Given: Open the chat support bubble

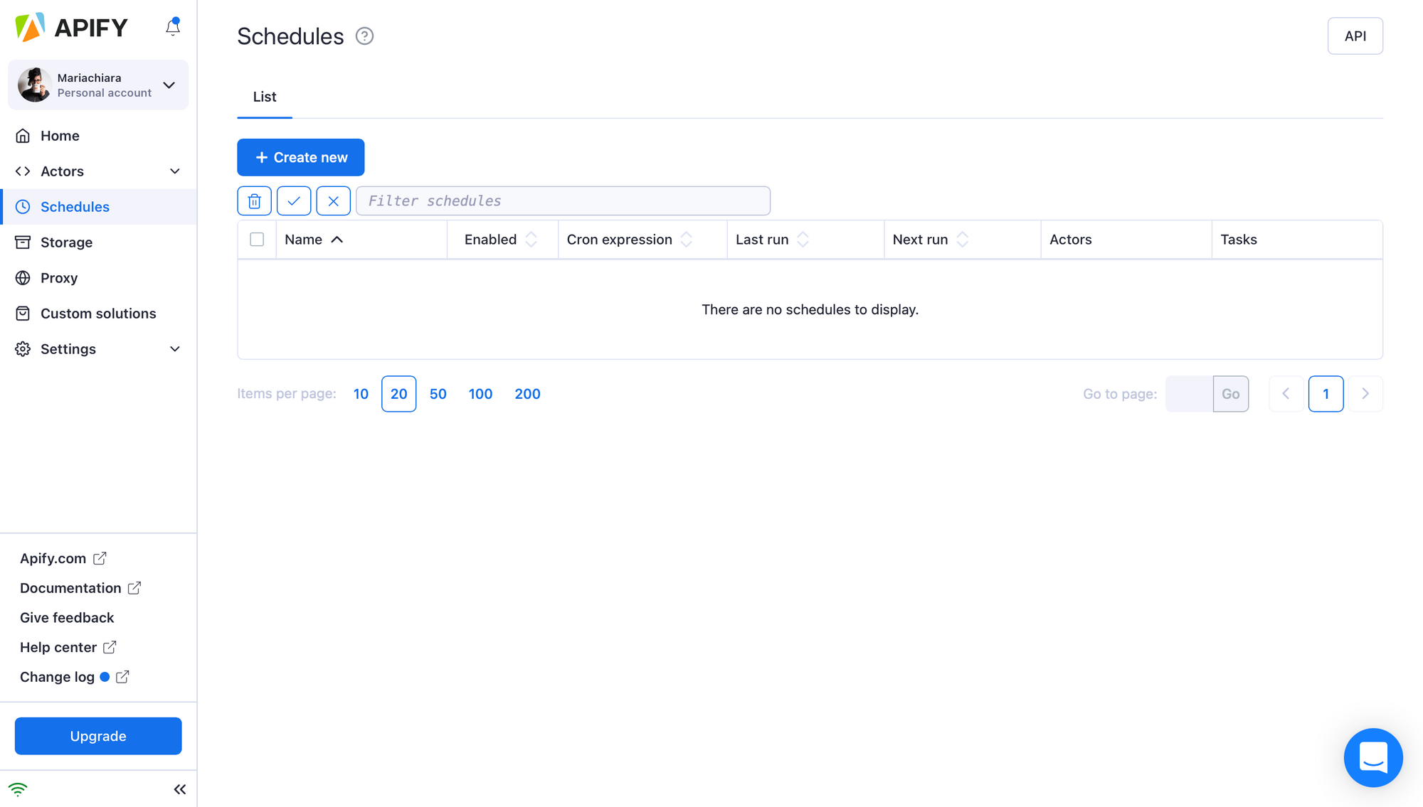Looking at the screenshot, I should pyautogui.click(x=1372, y=757).
